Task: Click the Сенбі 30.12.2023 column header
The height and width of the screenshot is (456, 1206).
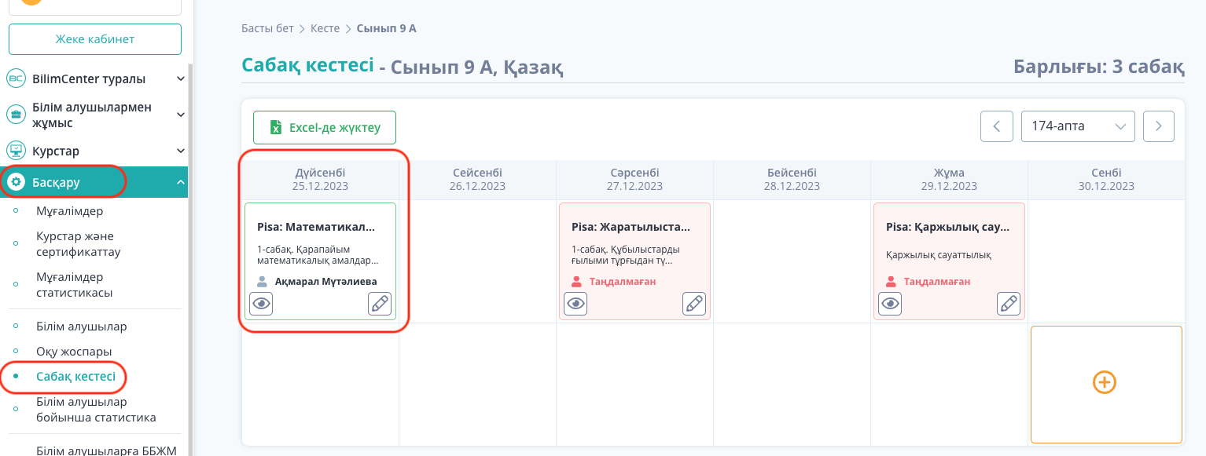Action: 1106,180
